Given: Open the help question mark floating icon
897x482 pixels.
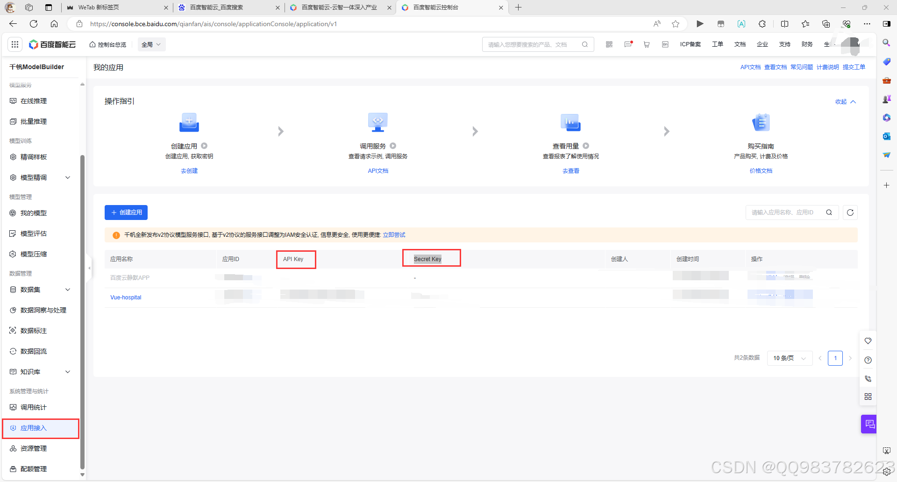Looking at the screenshot, I should pyautogui.click(x=868, y=360).
